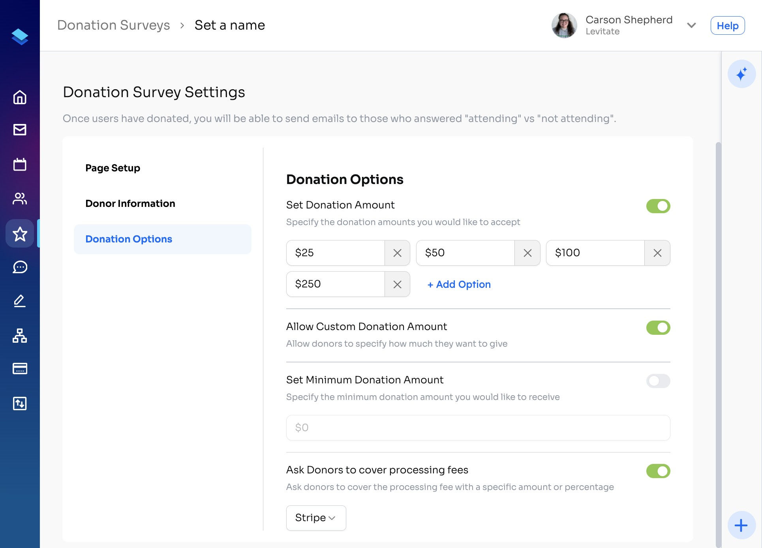Screen dimensions: 762x548
Task: Open the calendar icon in sidebar
Action: [20, 164]
